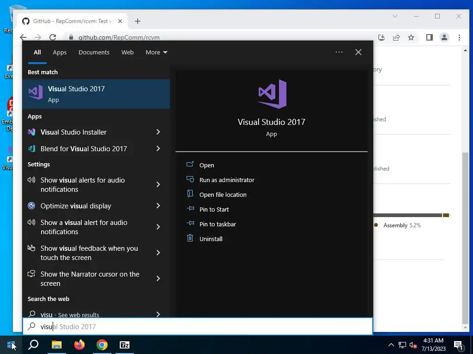Screen dimensions: 473x354
Task: Click the Pin to taskbar pin icon
Action: click(190, 223)
